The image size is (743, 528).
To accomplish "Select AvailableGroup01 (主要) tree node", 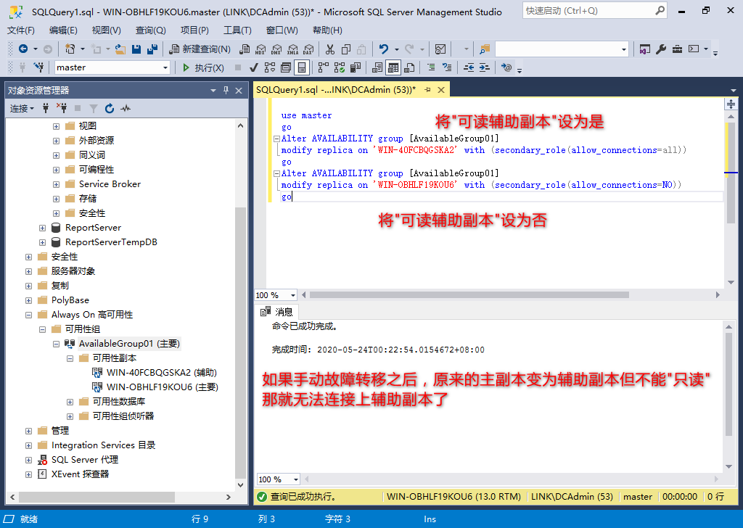I will (129, 344).
